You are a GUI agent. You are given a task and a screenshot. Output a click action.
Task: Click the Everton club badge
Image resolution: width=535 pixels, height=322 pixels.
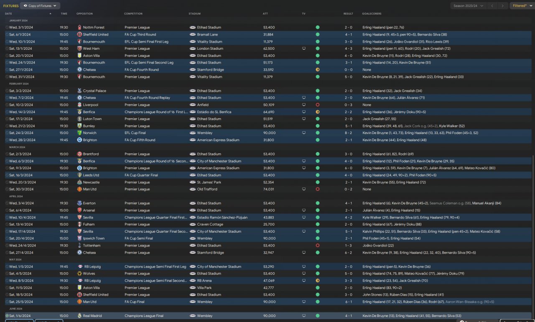(79, 203)
